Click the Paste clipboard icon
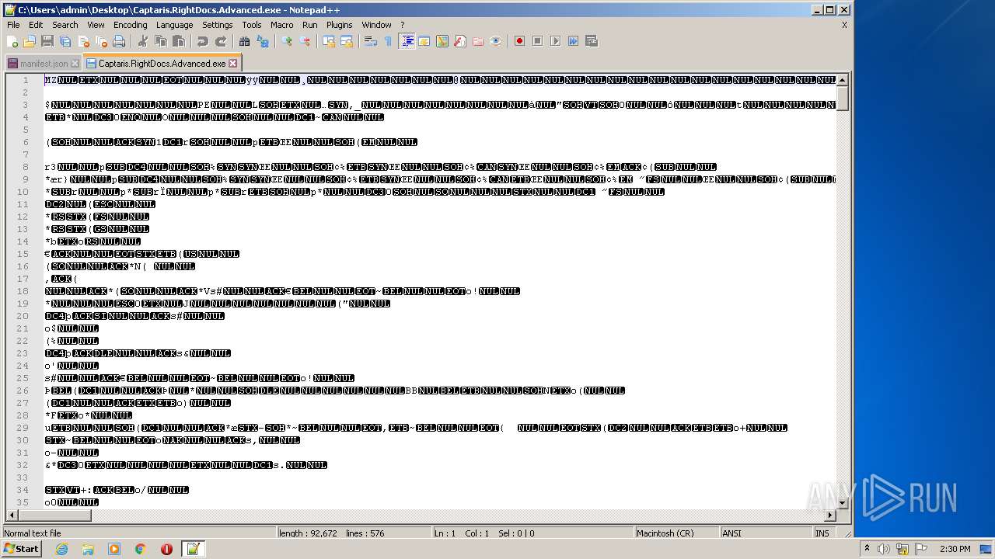 (178, 41)
